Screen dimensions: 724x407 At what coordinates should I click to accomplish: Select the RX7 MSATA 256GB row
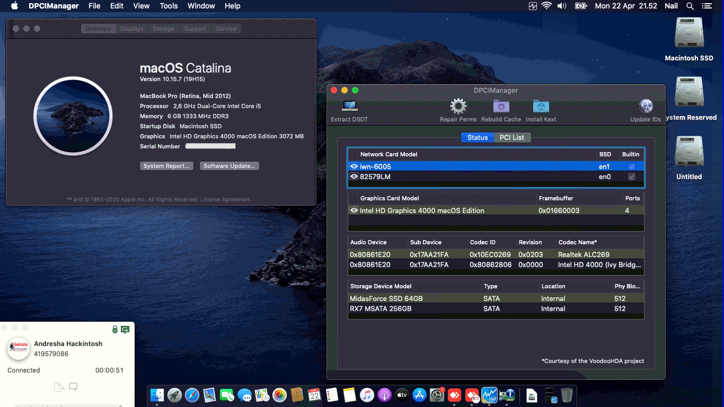496,308
